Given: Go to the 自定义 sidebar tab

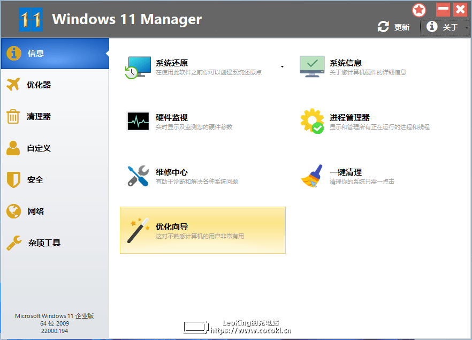Looking at the screenshot, I should 55,148.
